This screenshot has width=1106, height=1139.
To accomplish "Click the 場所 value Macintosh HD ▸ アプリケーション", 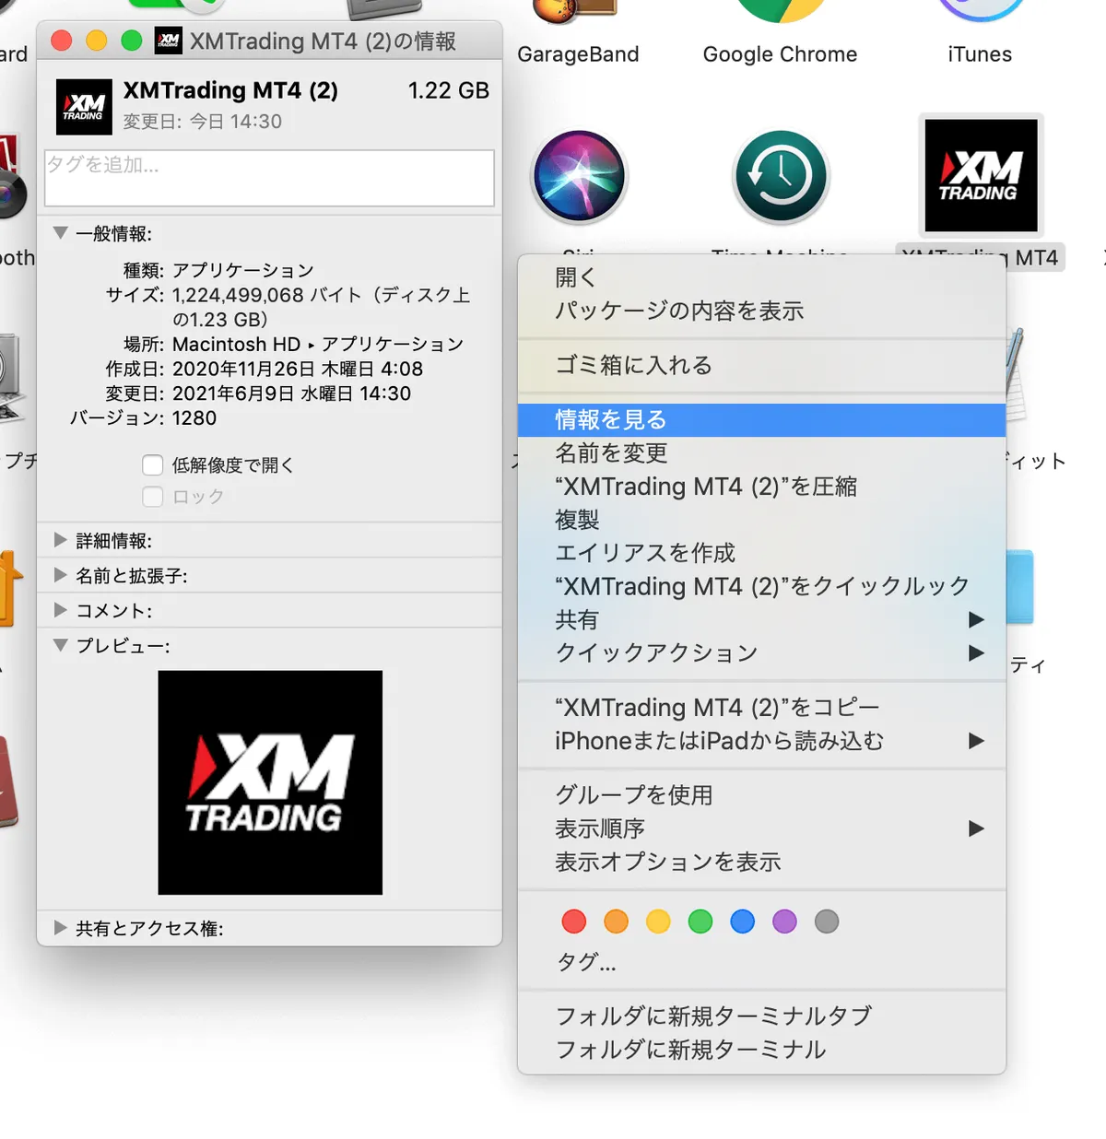I will point(318,345).
